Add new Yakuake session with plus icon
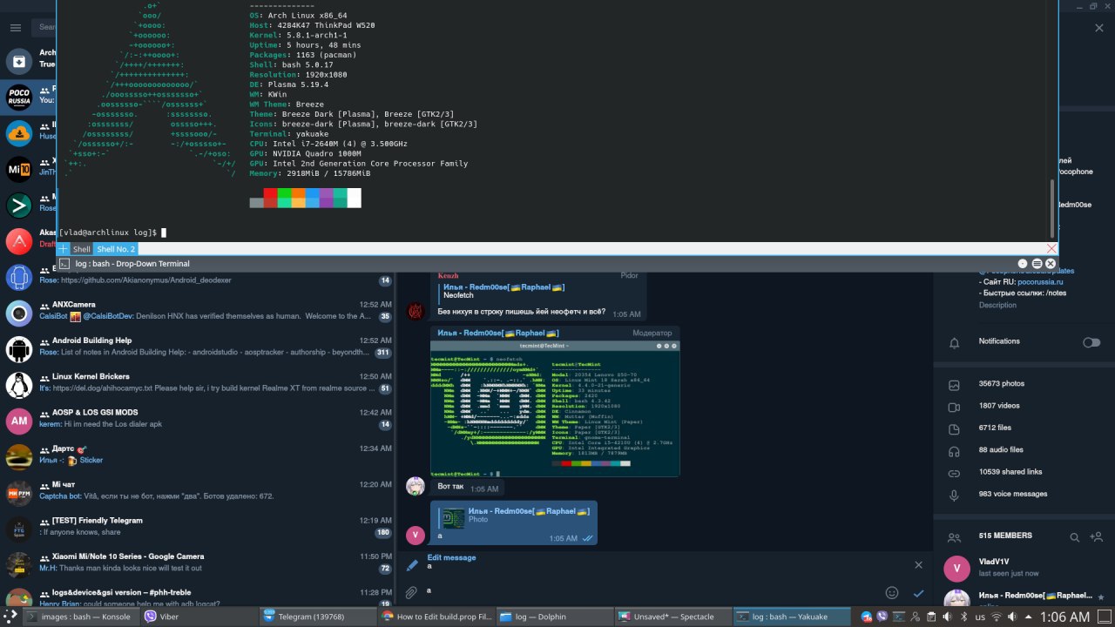The height and width of the screenshot is (627, 1115). (x=64, y=249)
